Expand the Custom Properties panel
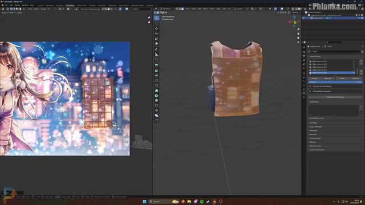365x205 pixels. click(317, 150)
